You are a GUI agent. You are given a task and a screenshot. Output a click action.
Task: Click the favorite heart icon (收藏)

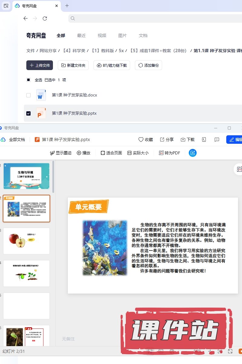pos(146,140)
